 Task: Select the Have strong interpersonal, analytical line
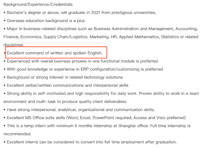(x=79, y=109)
